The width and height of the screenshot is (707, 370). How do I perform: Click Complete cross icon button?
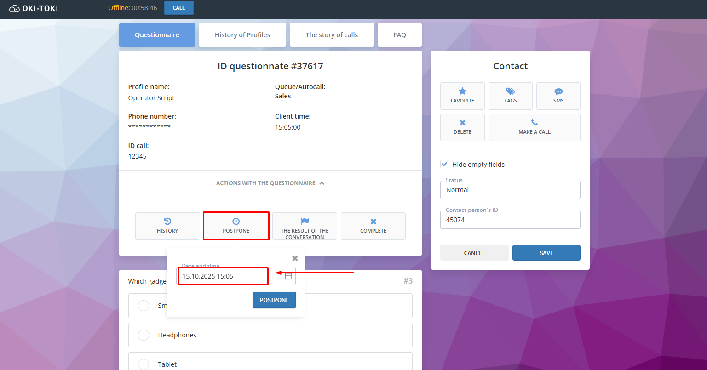coord(373,222)
